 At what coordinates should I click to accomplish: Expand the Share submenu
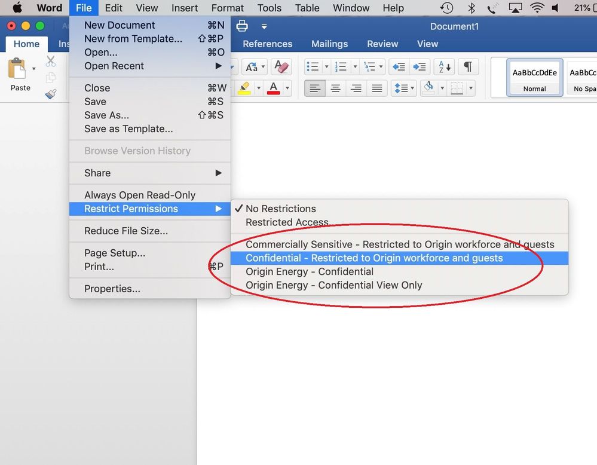[150, 173]
